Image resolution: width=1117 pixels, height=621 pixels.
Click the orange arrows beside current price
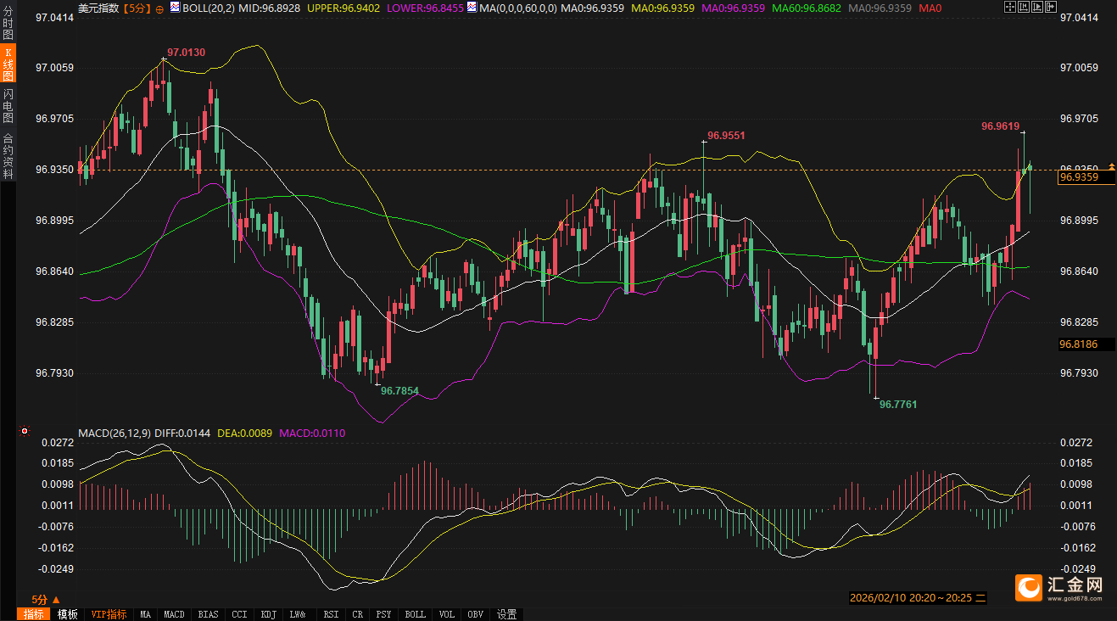[x=1112, y=165]
